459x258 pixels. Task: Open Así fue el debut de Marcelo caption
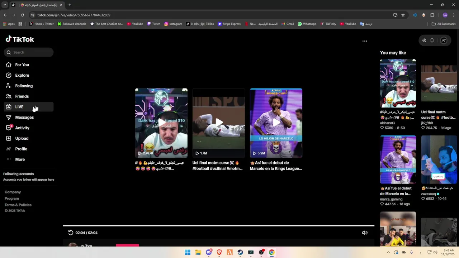click(x=276, y=166)
